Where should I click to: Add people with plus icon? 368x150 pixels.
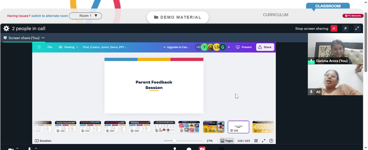[229, 47]
